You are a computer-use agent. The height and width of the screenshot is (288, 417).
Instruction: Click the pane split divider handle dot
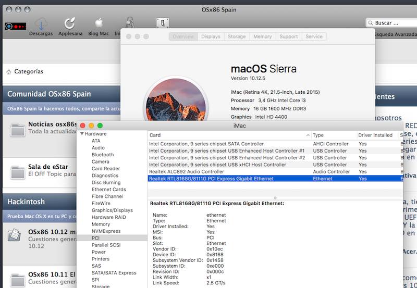pos(275,198)
